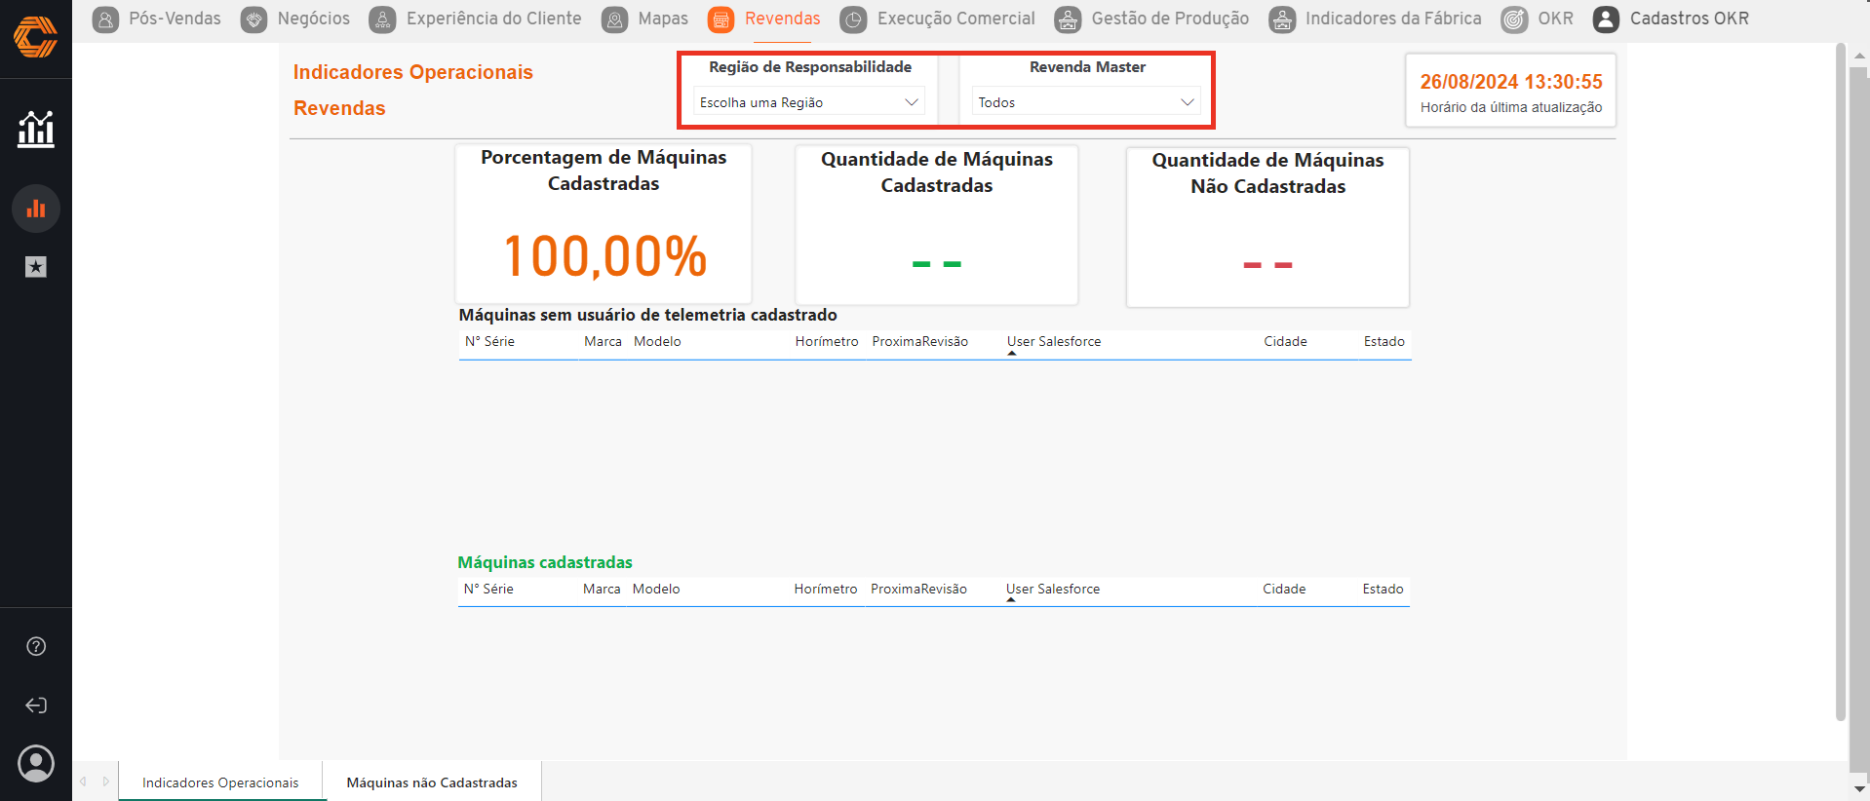Switch to Máquinas não Cadastradas page tab
The width and height of the screenshot is (1870, 801).
point(432,782)
